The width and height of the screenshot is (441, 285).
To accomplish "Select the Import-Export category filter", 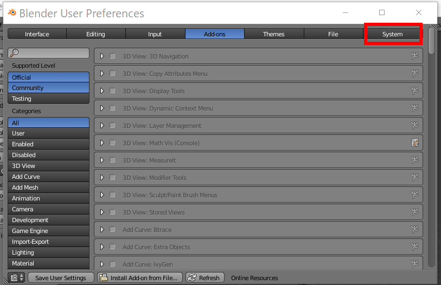I will [49, 242].
